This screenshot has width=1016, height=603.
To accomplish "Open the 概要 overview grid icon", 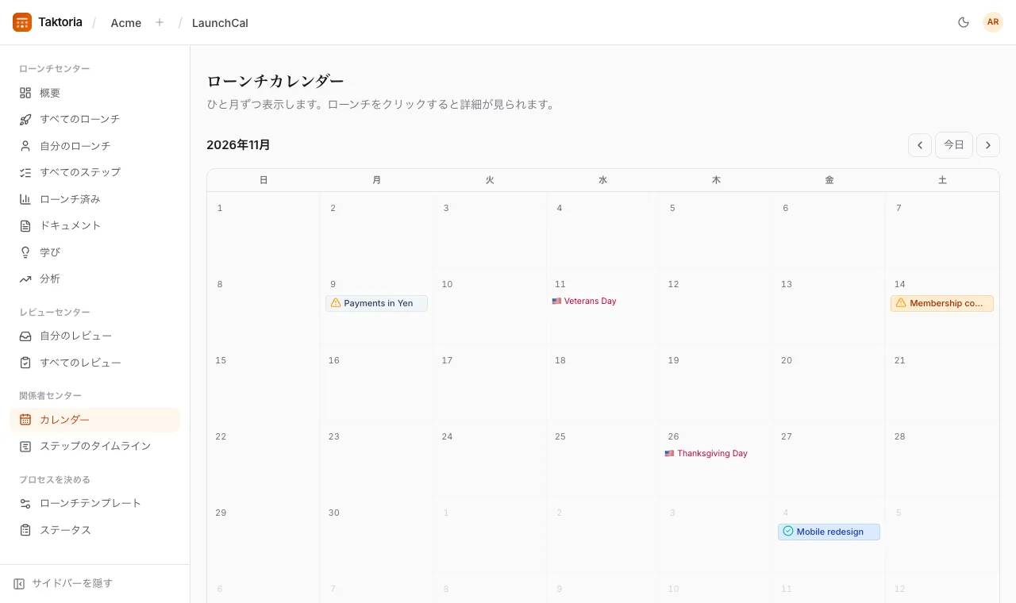I will tap(25, 93).
